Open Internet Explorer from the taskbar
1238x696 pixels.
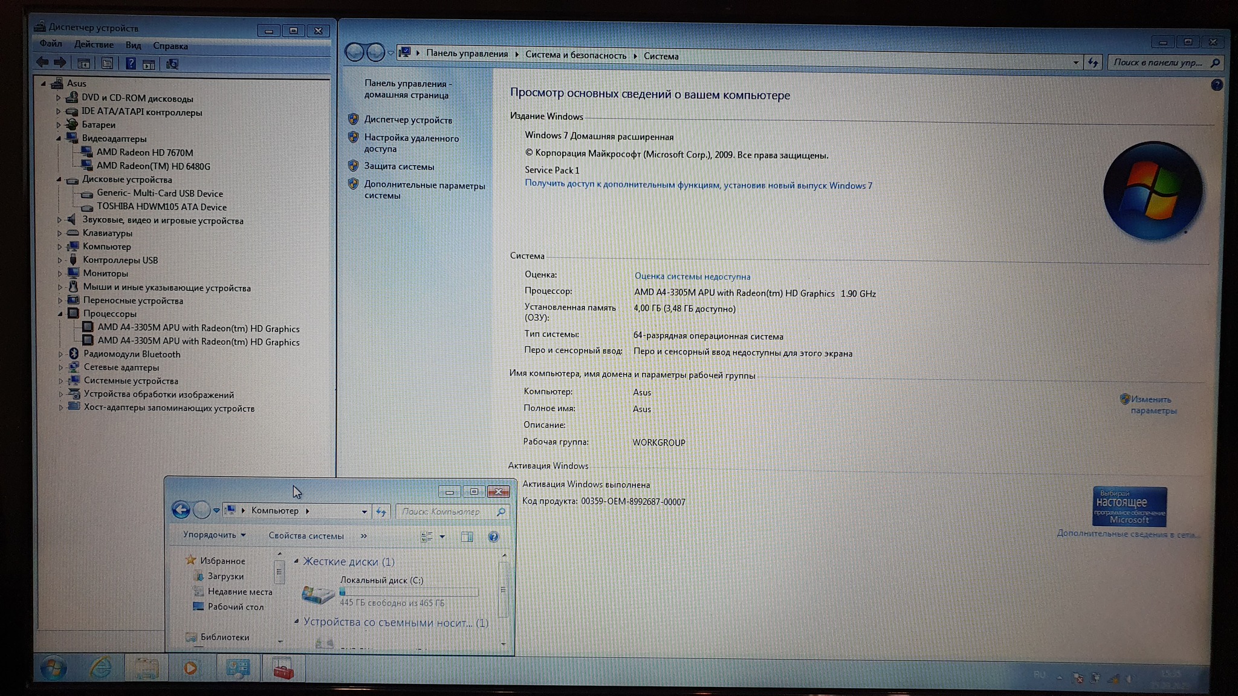100,668
